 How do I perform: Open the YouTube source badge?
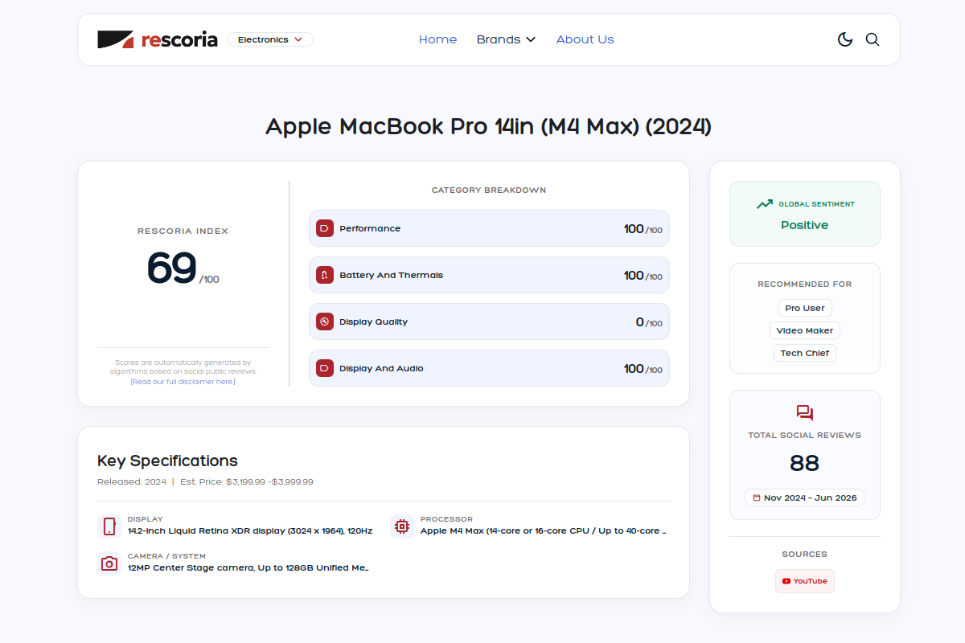805,581
